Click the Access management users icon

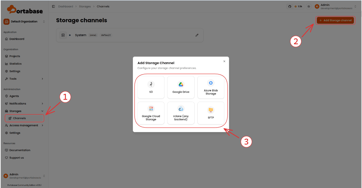click(7, 125)
